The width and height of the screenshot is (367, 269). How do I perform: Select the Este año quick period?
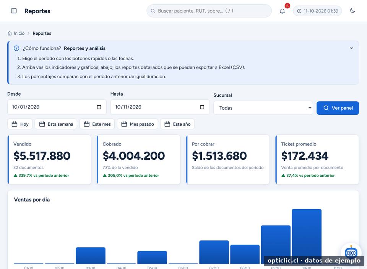point(177,124)
